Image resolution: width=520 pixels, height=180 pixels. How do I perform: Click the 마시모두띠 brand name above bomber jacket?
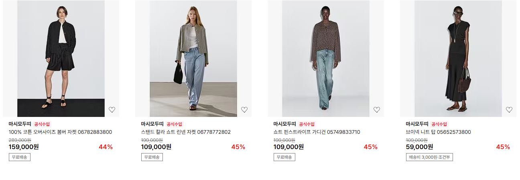point(20,124)
